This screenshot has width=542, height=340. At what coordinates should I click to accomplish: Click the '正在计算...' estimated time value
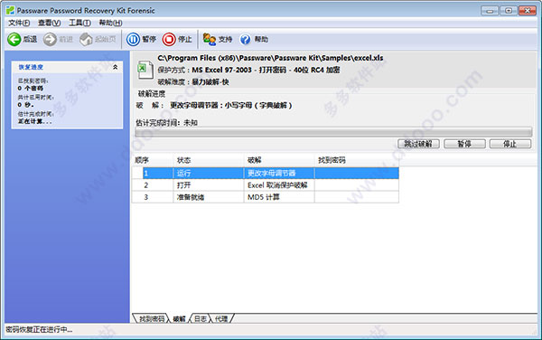click(x=35, y=122)
